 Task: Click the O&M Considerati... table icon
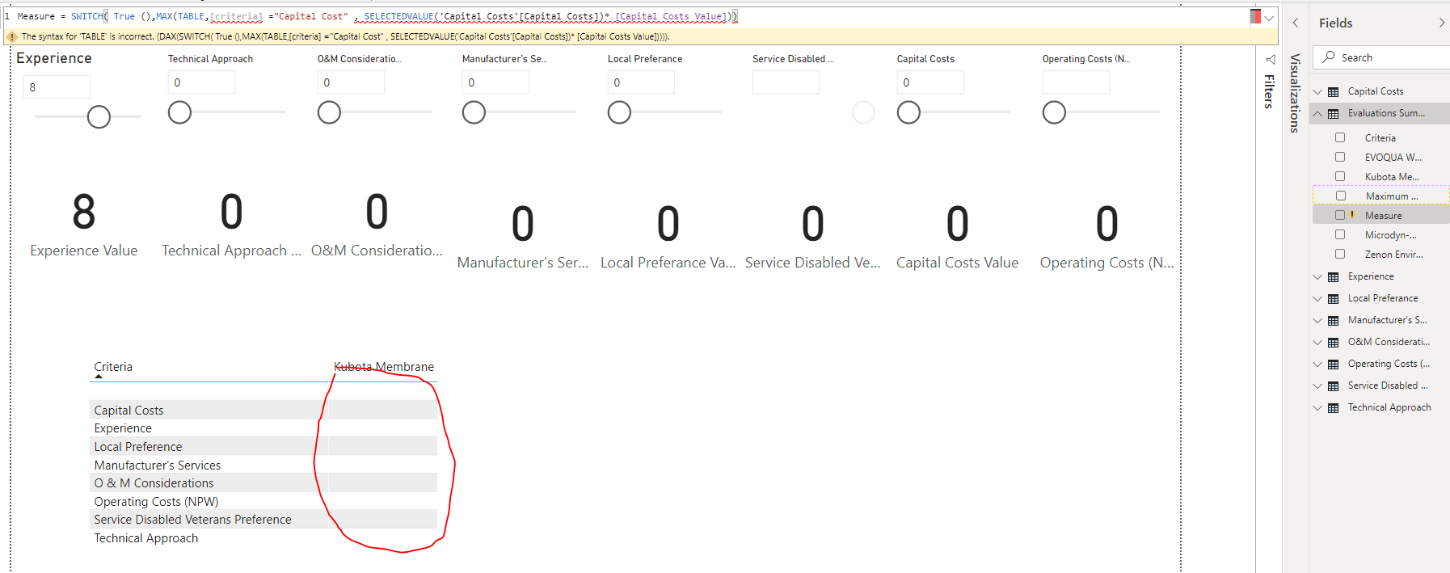point(1334,343)
